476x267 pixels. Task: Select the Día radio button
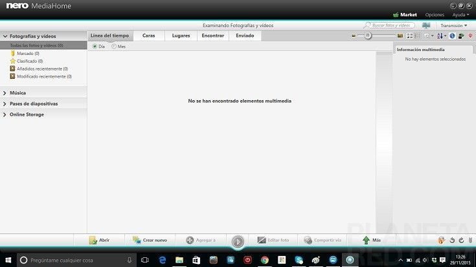coord(95,47)
